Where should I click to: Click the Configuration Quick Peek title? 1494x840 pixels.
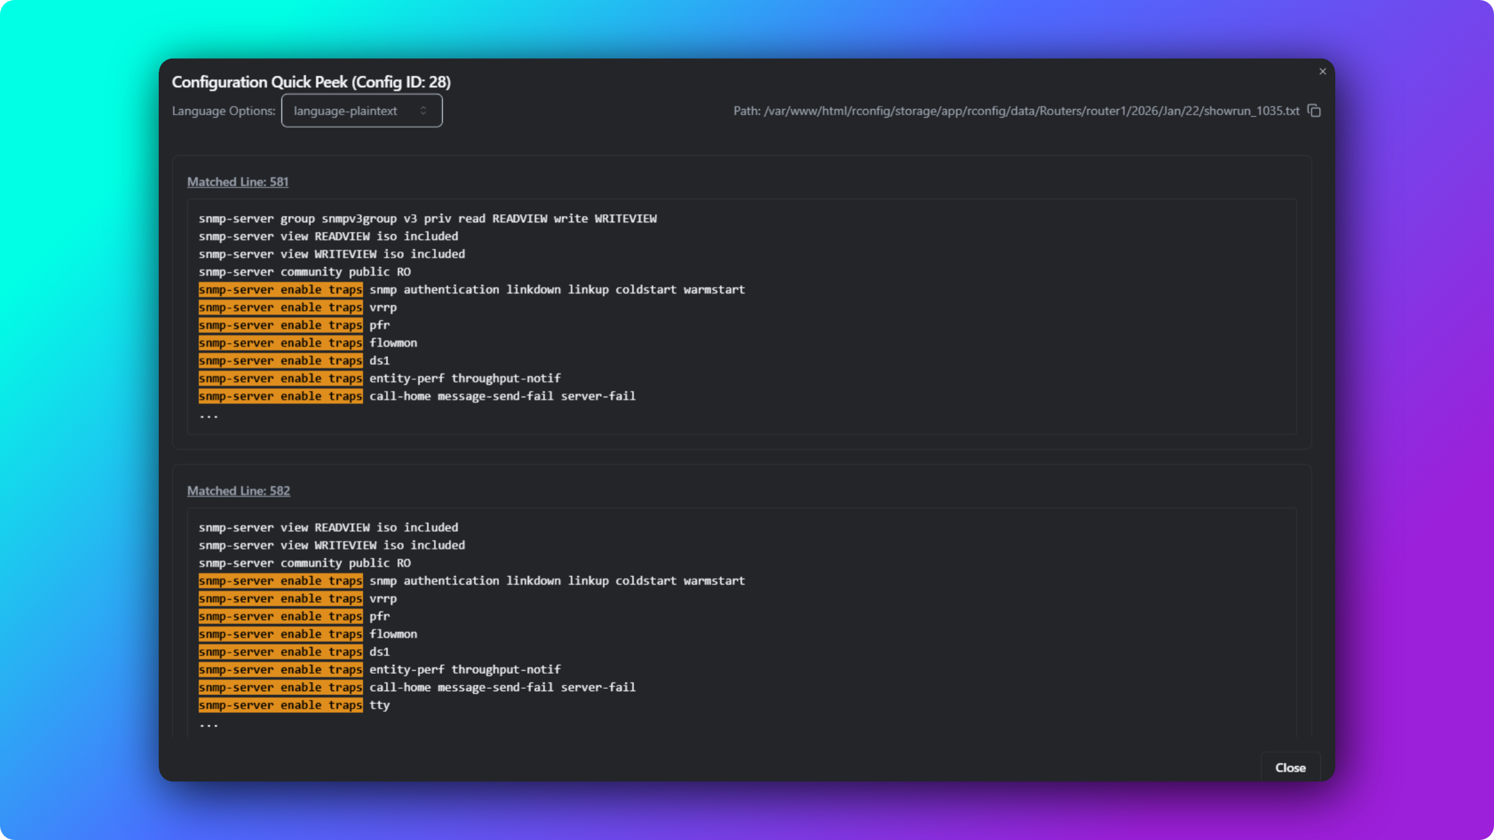[311, 82]
